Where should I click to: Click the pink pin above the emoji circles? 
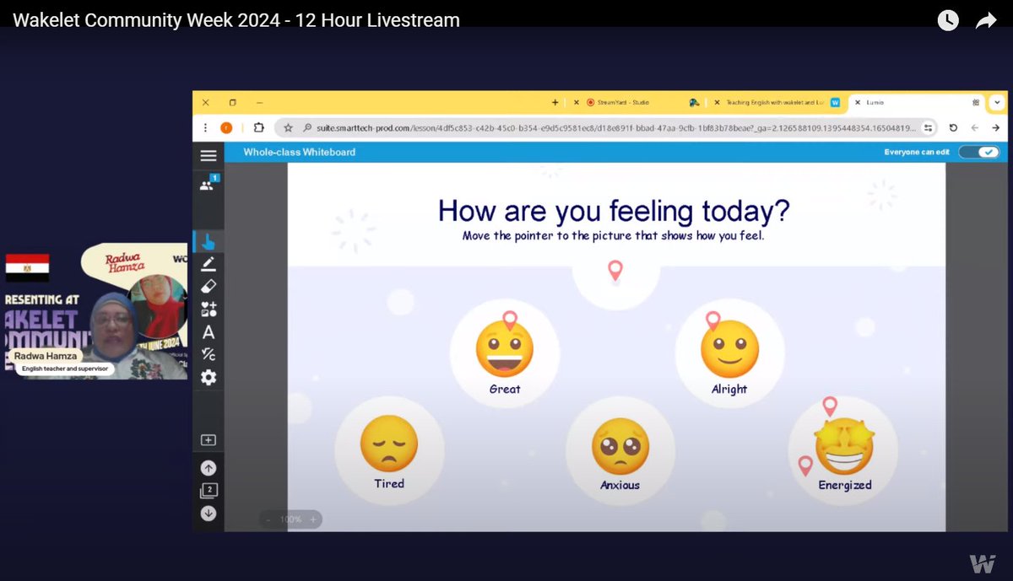tap(615, 271)
